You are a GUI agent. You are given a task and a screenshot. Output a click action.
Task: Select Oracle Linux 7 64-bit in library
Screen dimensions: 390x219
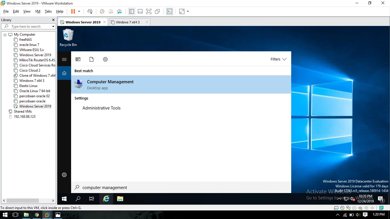(35, 91)
